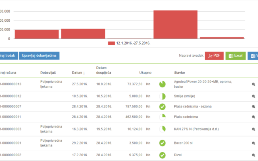Click paid checkmark icon for 9.375,00 Kn invoice
The image size is (258, 161).
coord(162,155)
